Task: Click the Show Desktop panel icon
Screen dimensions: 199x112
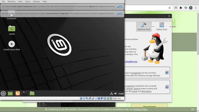Action: [x=10, y=94]
